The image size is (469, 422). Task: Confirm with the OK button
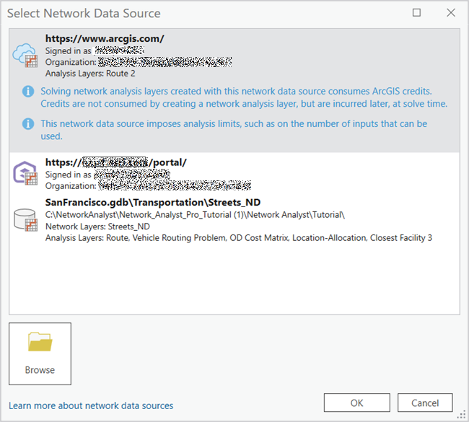[357, 403]
